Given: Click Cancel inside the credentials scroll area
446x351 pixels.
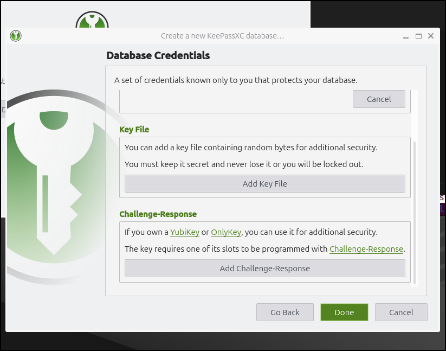Looking at the screenshot, I should 379,99.
